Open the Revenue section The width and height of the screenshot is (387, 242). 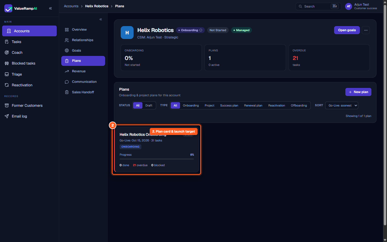(x=83, y=71)
